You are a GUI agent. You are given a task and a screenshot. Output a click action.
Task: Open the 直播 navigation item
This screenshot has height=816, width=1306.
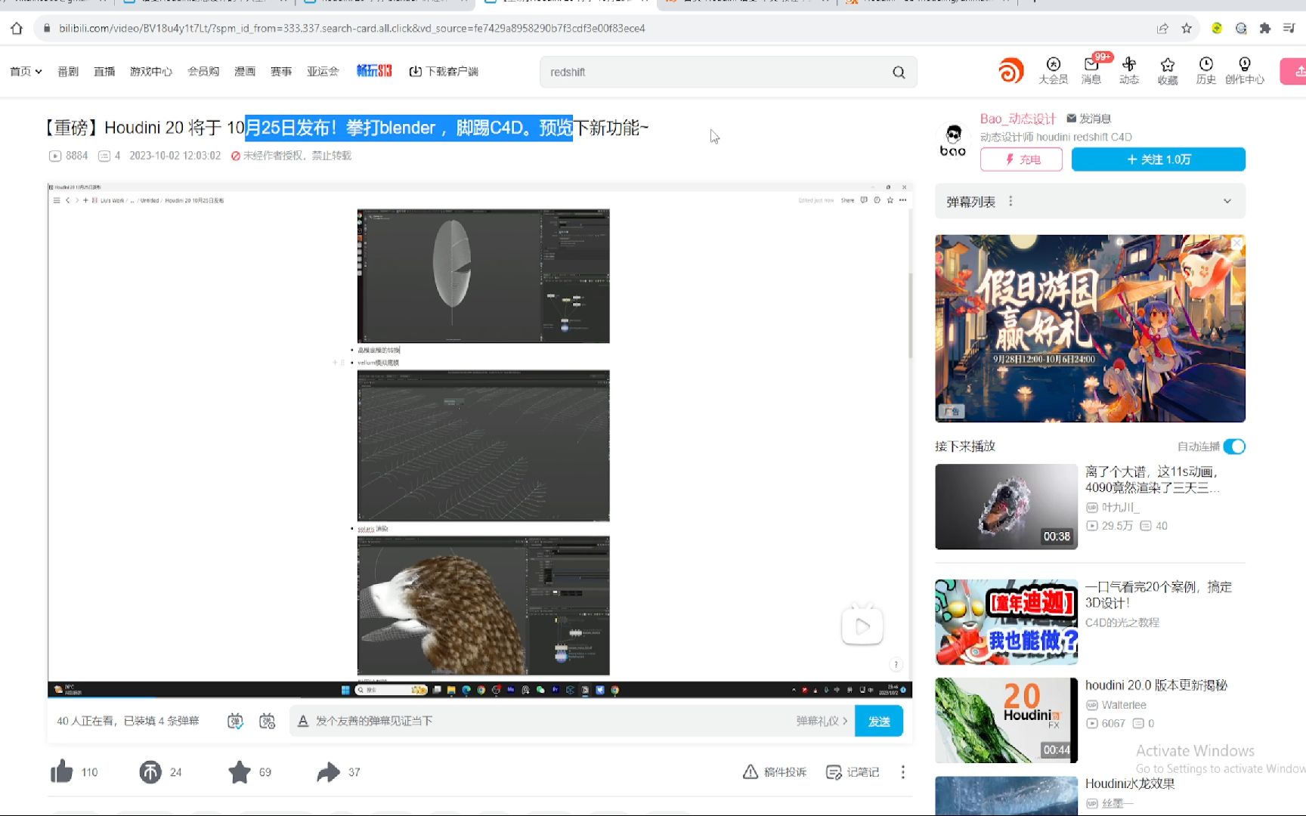tap(104, 71)
